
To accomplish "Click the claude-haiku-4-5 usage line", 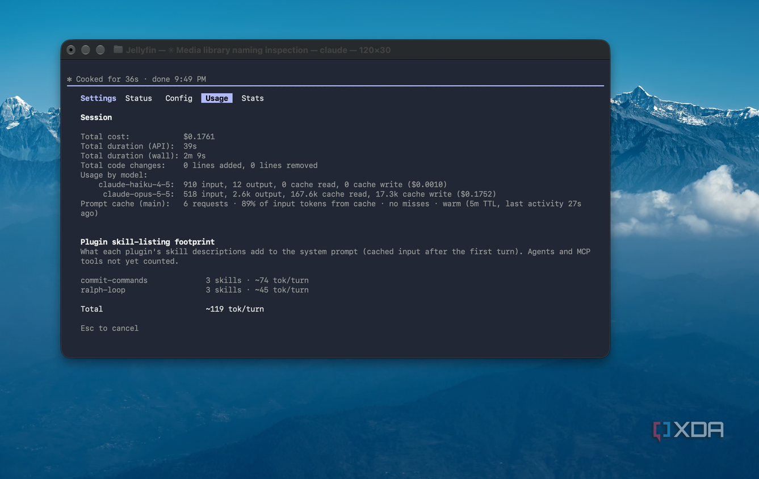I will (x=272, y=184).
